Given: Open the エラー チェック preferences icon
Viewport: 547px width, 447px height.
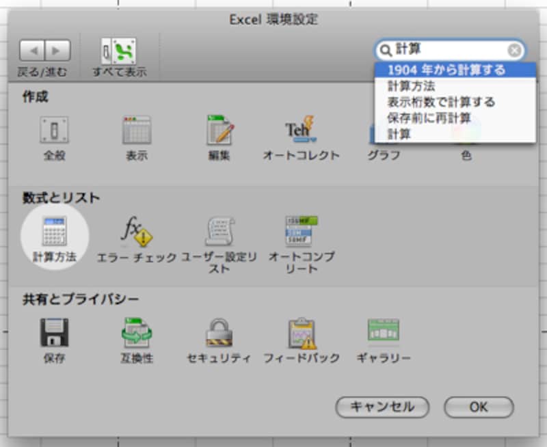Looking at the screenshot, I should coord(136,233).
